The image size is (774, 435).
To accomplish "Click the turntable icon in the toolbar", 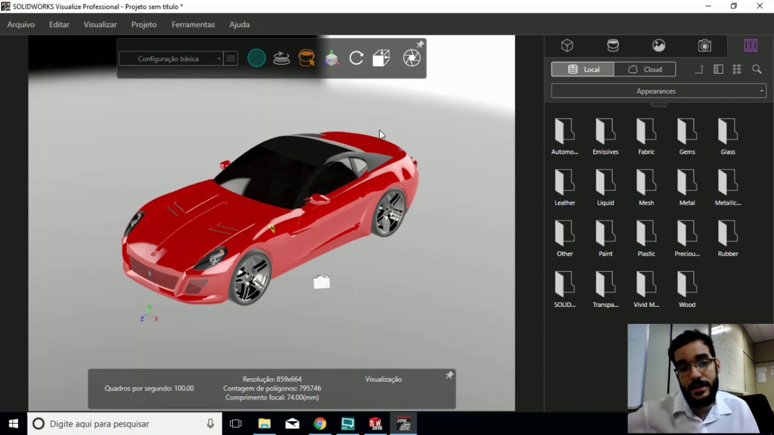I will [282, 58].
